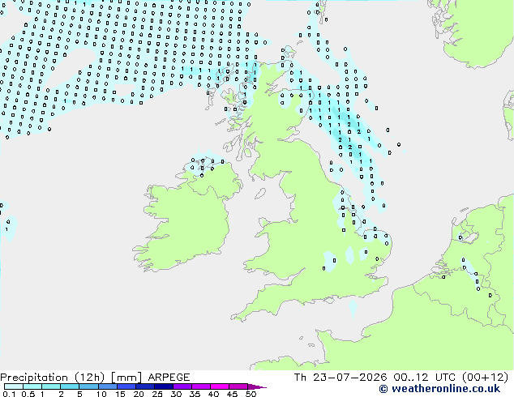Click the date 'Th 23-07-2026'

click(x=341, y=378)
